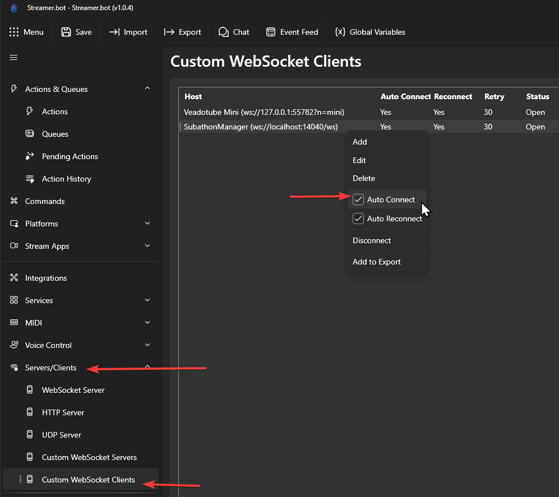This screenshot has height=497, width=559.
Task: Select the Veadotube Mini client row
Action: [x=264, y=112]
